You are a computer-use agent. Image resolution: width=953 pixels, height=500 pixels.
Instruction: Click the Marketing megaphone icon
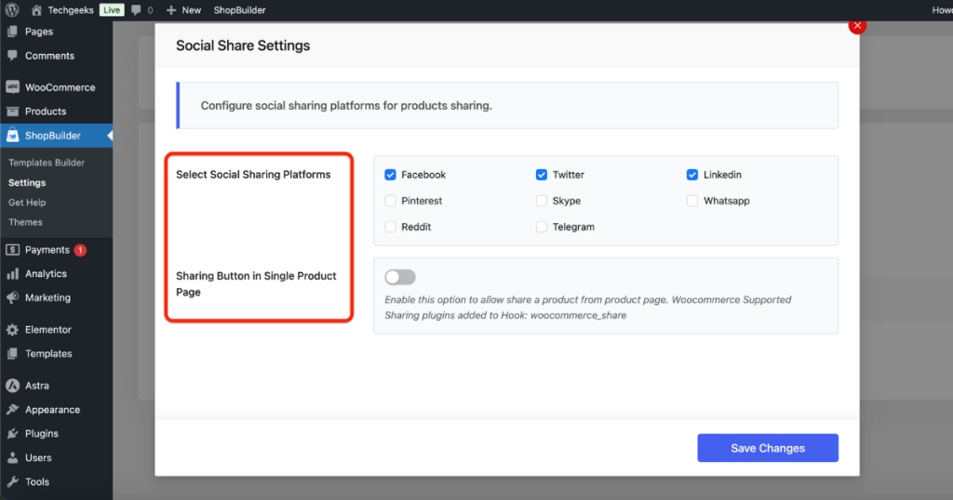[12, 297]
